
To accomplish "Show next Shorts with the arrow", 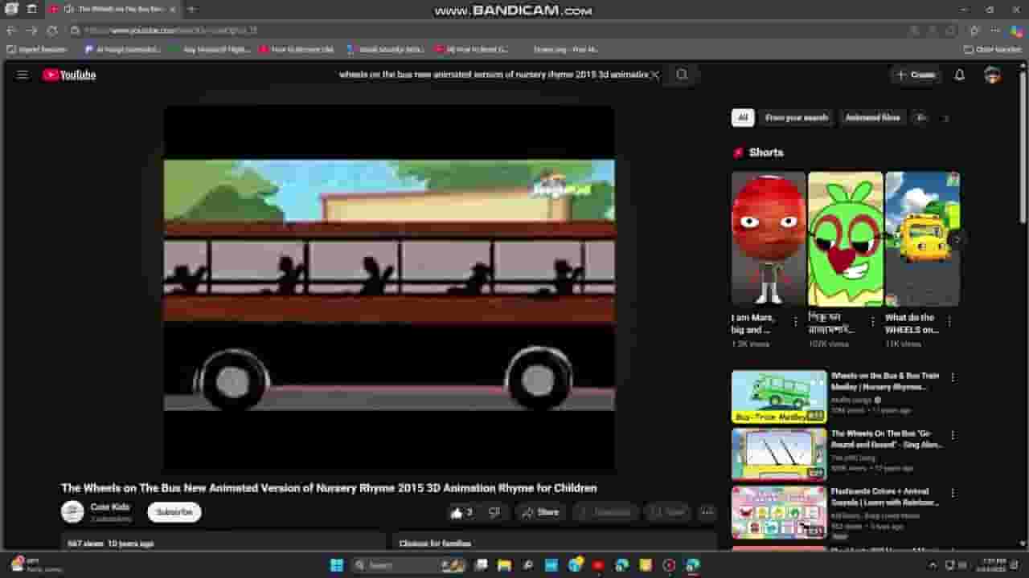I will 957,239.
